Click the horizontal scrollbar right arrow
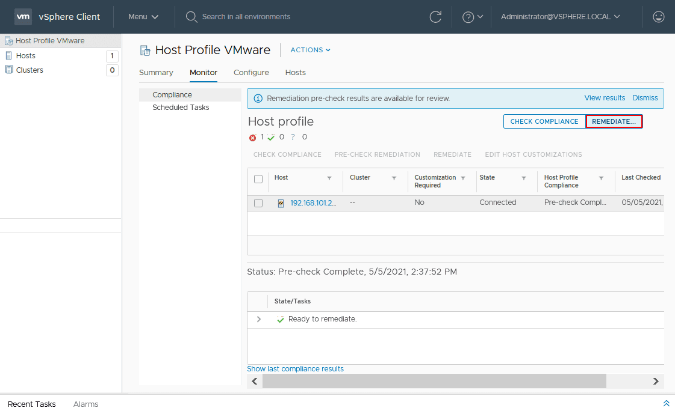Screen dimensions: 675x411 pyautogui.click(x=656, y=381)
